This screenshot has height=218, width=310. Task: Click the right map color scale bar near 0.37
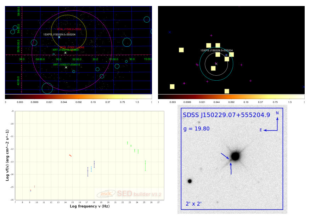coord(260,97)
